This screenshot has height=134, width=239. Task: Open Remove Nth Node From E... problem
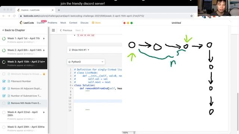pos(26,103)
